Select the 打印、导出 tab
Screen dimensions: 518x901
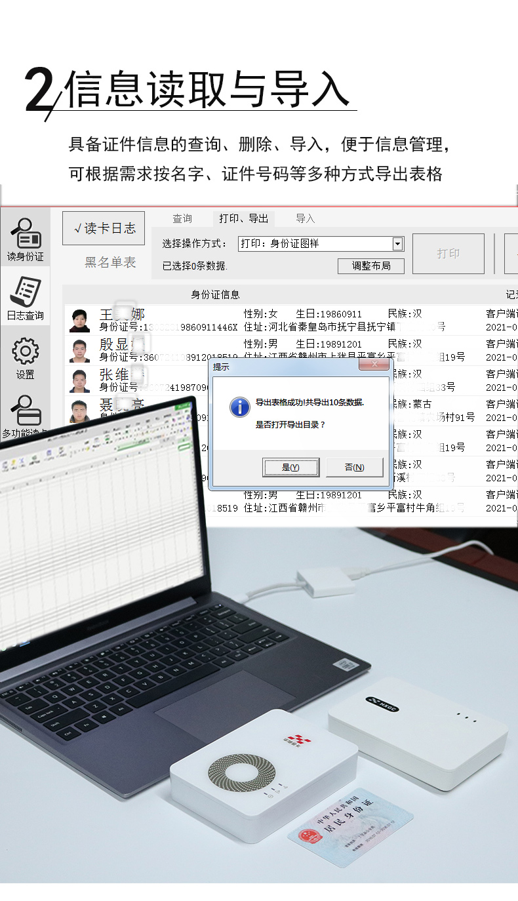243,218
